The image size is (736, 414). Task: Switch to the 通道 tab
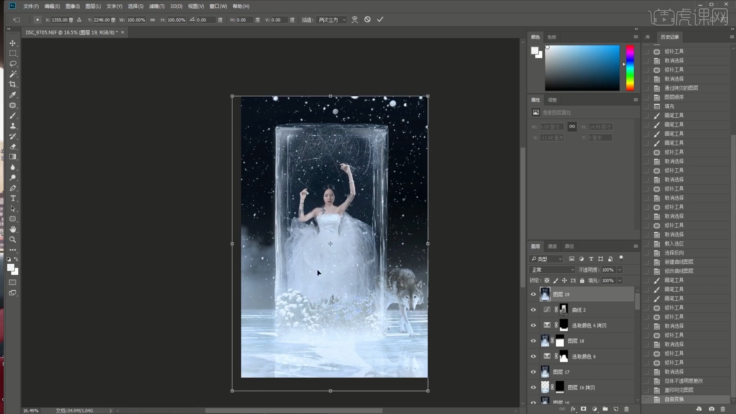(552, 246)
